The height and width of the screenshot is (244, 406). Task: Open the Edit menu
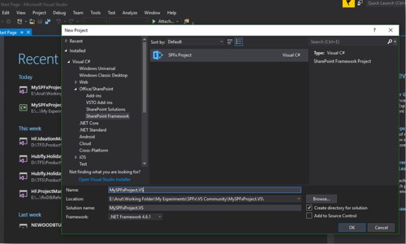(6, 12)
